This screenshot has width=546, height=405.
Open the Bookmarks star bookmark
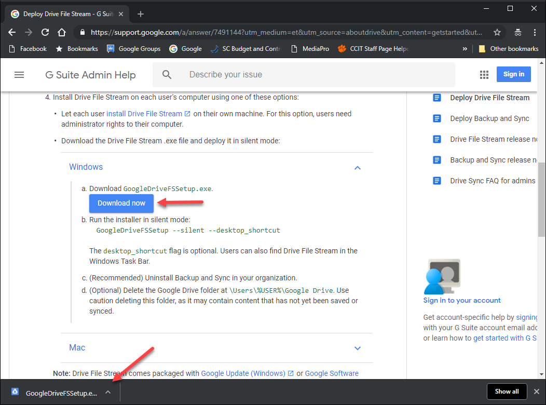[77, 49]
